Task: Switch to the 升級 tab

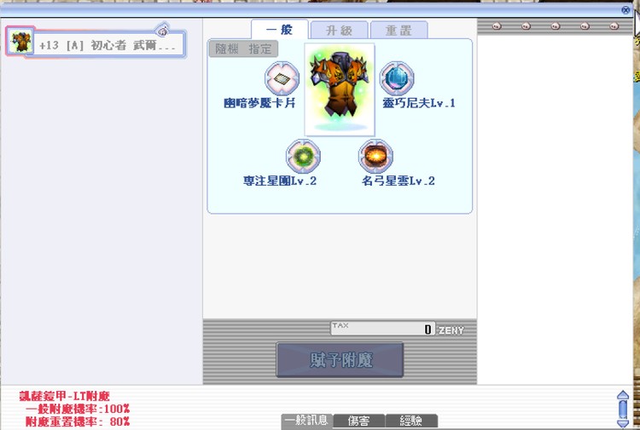Action: tap(339, 31)
